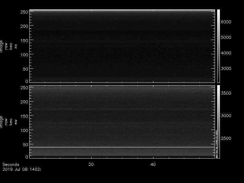Click the upper keogram colorbar

(218, 46)
